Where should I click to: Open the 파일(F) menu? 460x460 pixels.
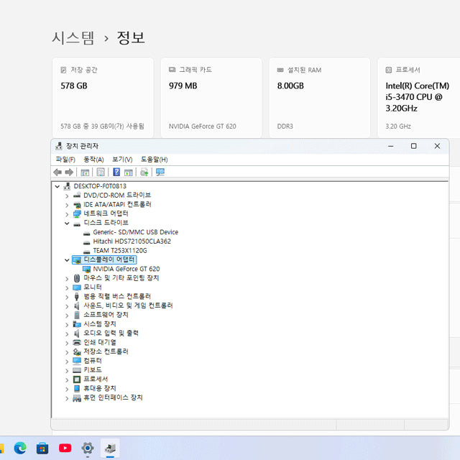65,160
